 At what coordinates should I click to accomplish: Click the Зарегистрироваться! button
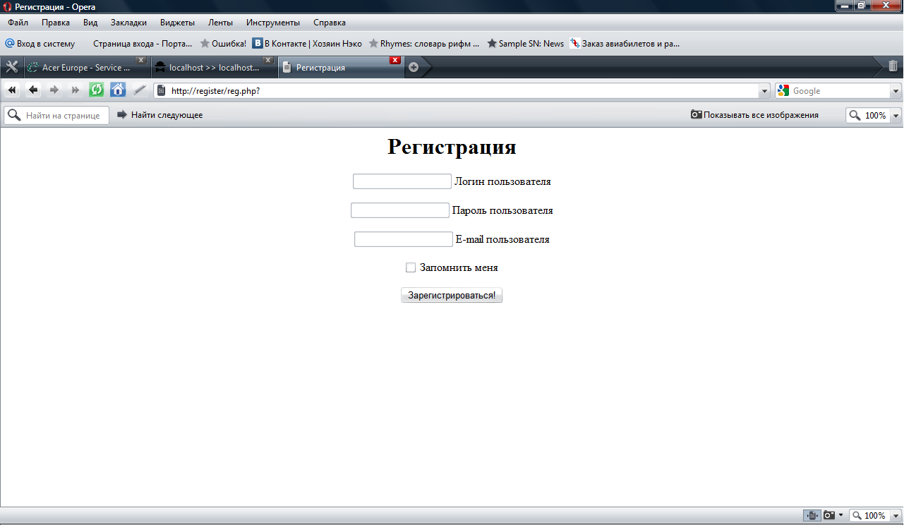coord(452,295)
